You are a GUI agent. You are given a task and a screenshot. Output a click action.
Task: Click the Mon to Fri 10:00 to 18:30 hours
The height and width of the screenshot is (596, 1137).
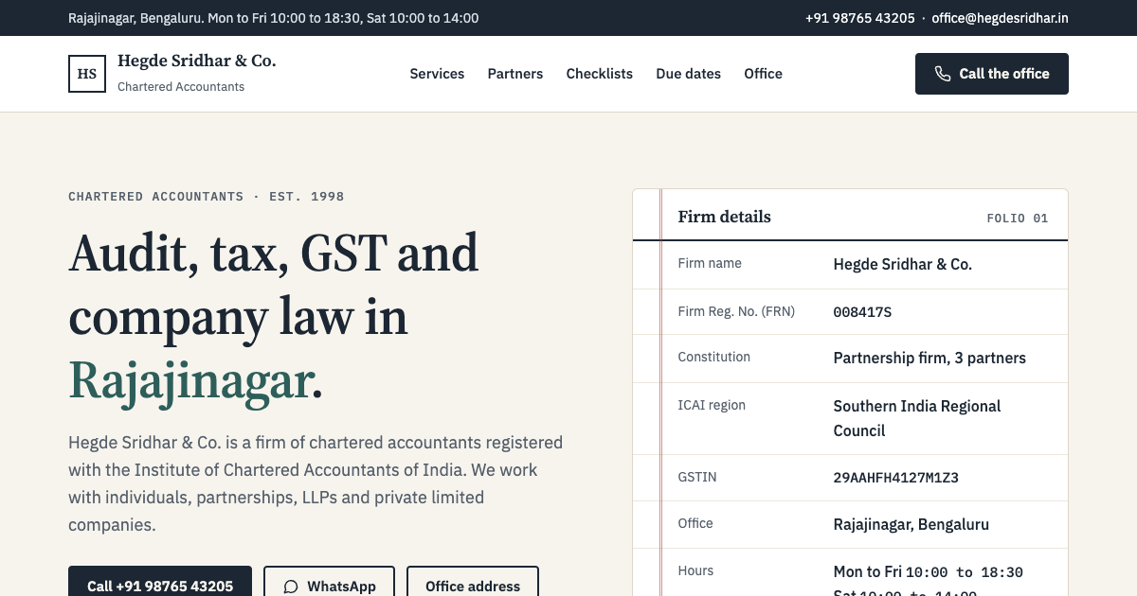click(x=929, y=572)
